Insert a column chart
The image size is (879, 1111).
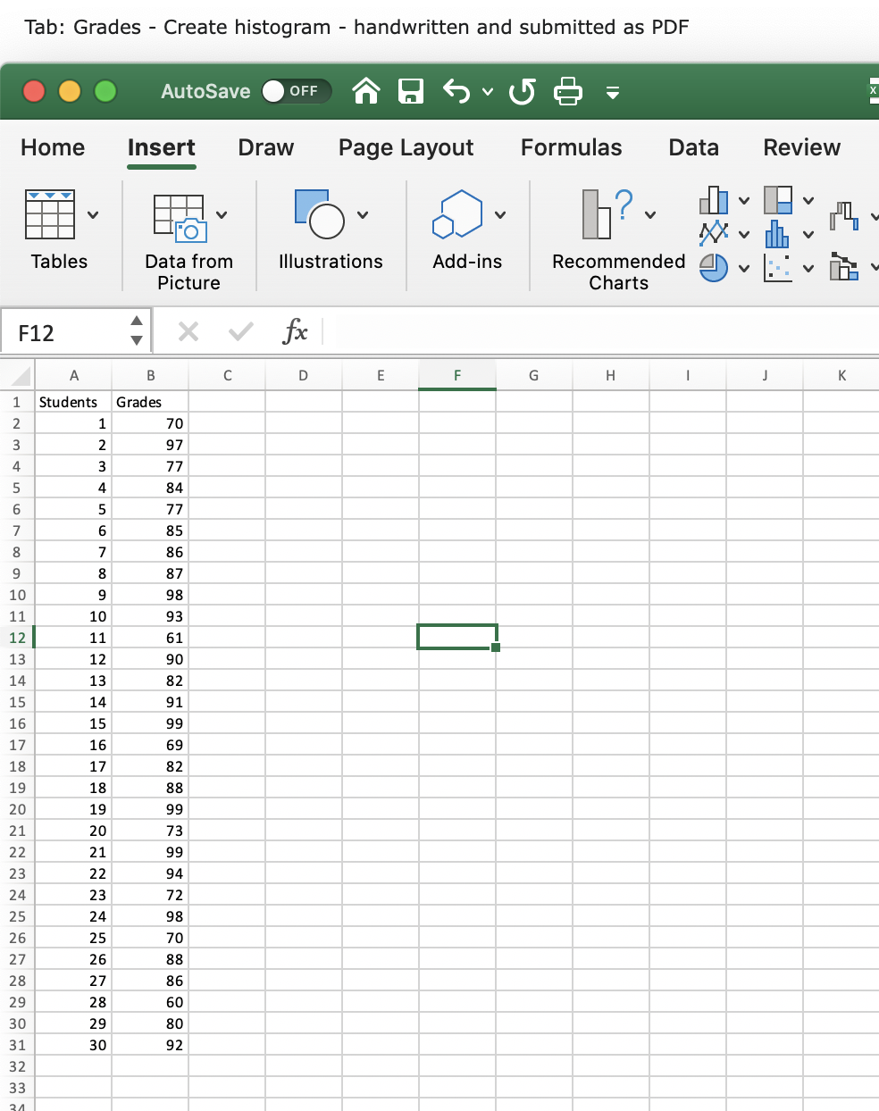point(713,199)
